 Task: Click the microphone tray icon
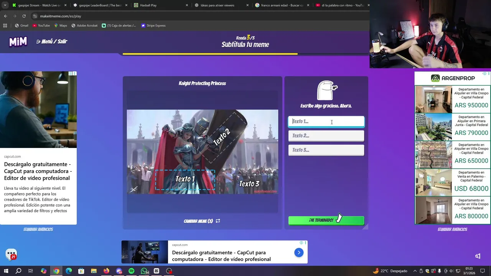click(x=439, y=271)
